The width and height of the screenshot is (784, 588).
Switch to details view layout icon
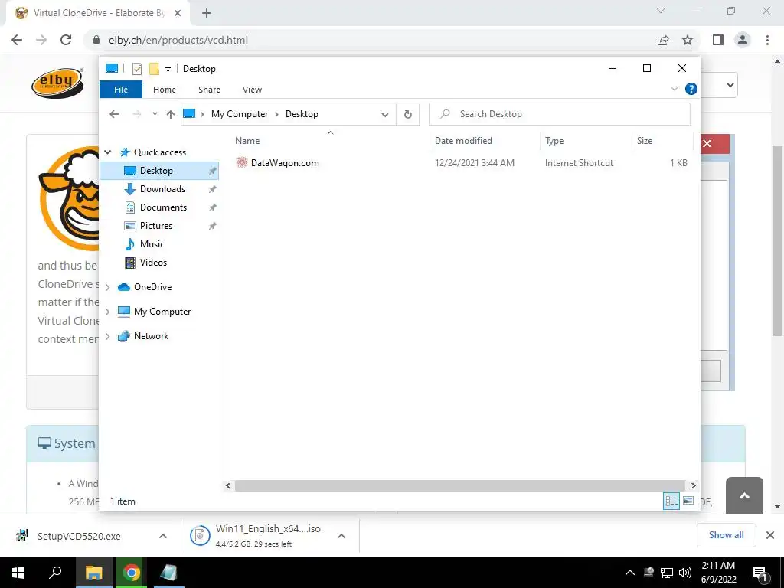pos(671,501)
